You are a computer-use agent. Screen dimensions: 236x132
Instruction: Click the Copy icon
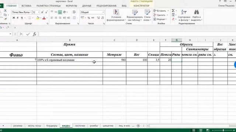click(x=5, y=15)
